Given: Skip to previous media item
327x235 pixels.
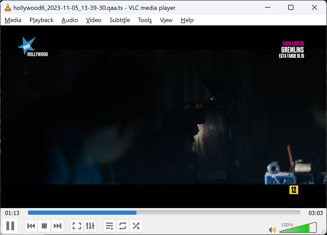Looking at the screenshot, I should point(31,226).
